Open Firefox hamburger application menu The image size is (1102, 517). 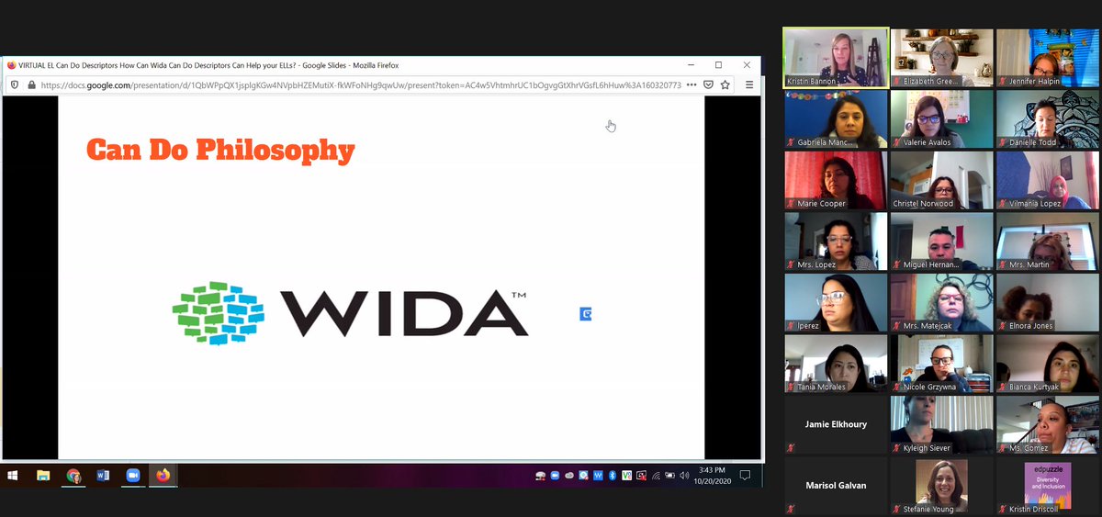point(748,84)
